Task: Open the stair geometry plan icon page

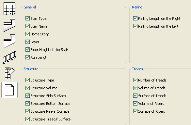Action: pos(9,9)
